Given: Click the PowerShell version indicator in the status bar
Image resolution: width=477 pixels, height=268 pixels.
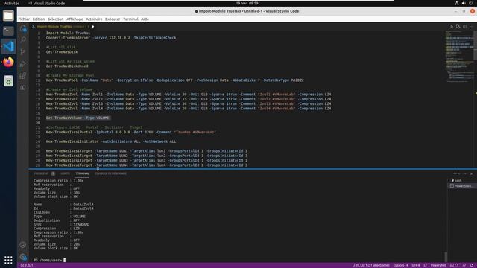Looking at the screenshot, I should [x=454, y=265].
